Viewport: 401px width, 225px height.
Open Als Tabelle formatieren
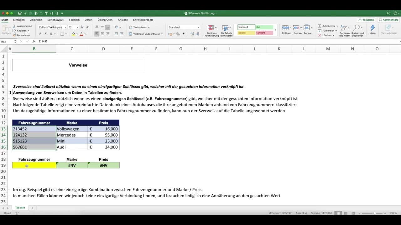226,31
